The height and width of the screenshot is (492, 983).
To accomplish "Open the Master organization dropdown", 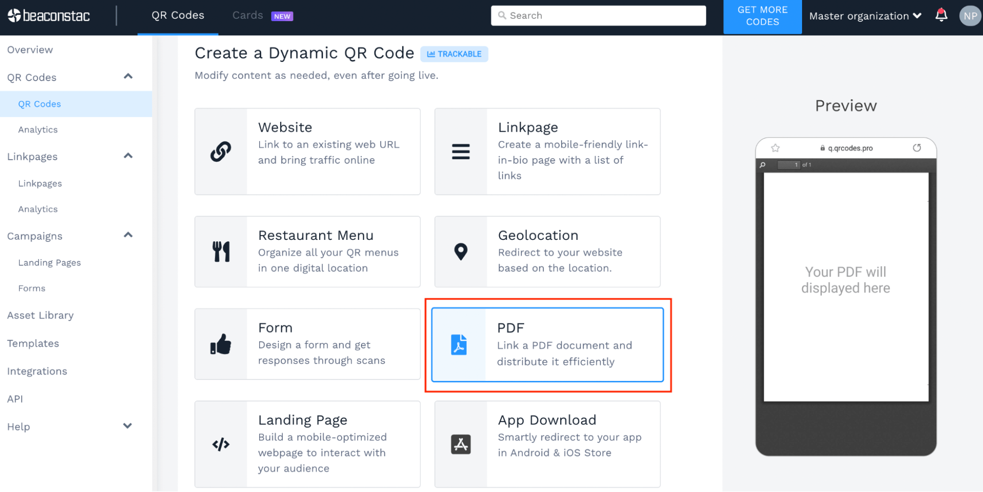I will point(864,15).
